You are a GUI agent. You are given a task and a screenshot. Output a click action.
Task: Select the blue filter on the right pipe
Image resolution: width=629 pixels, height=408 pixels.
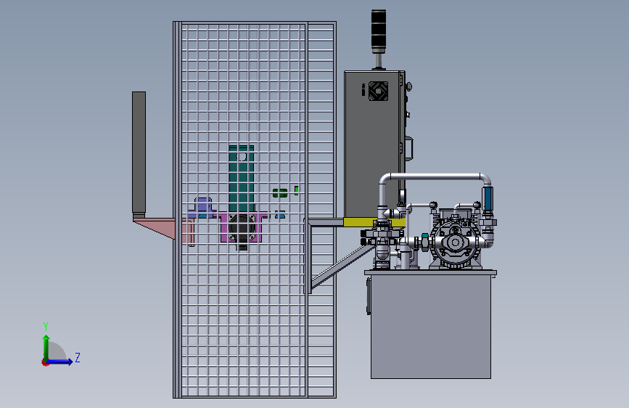[487, 198]
